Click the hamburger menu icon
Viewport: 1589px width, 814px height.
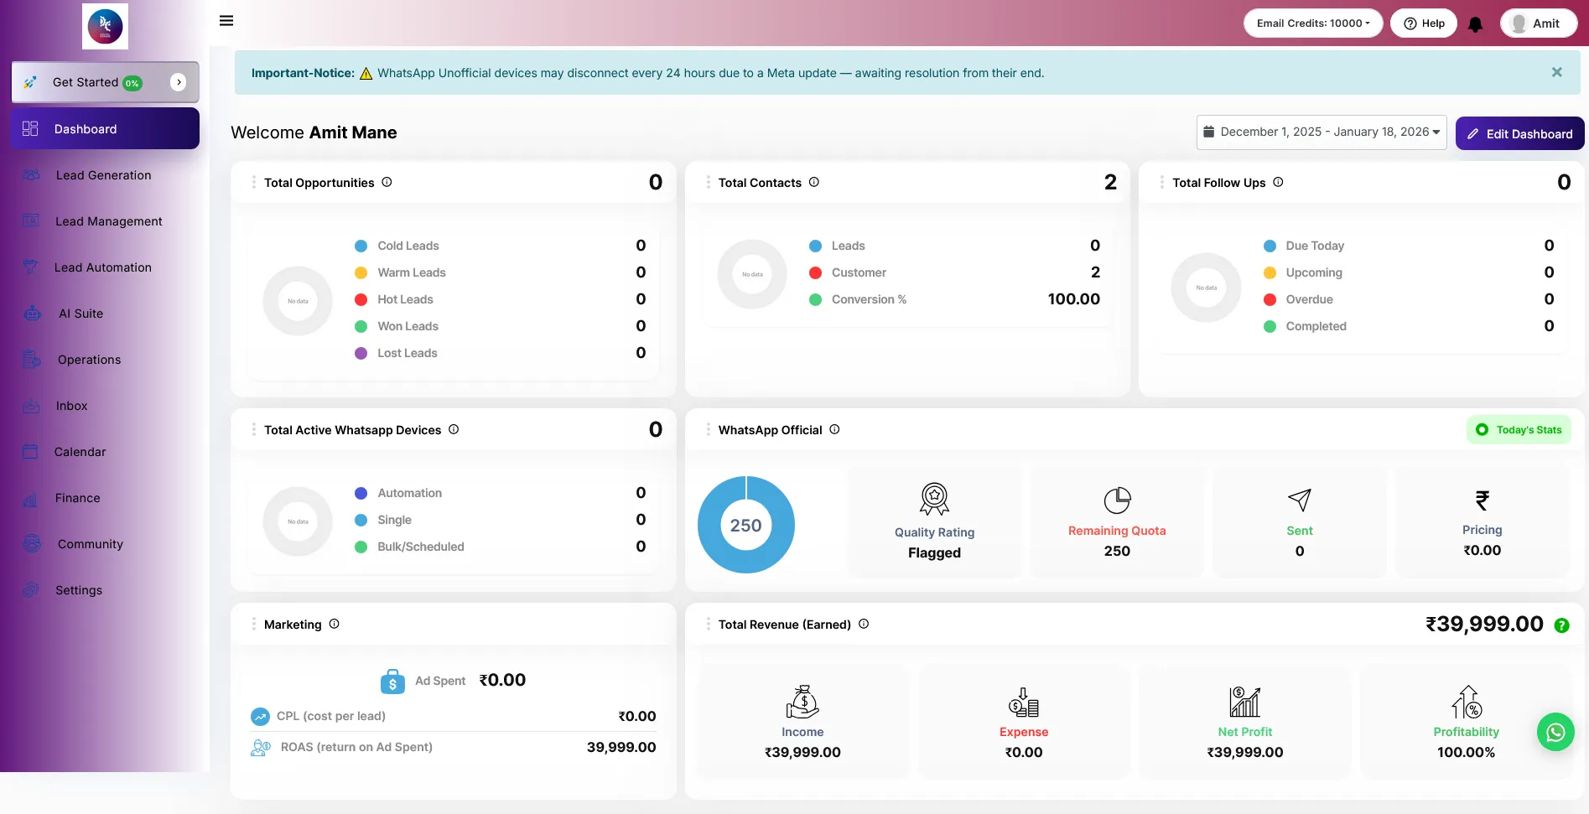click(x=226, y=21)
